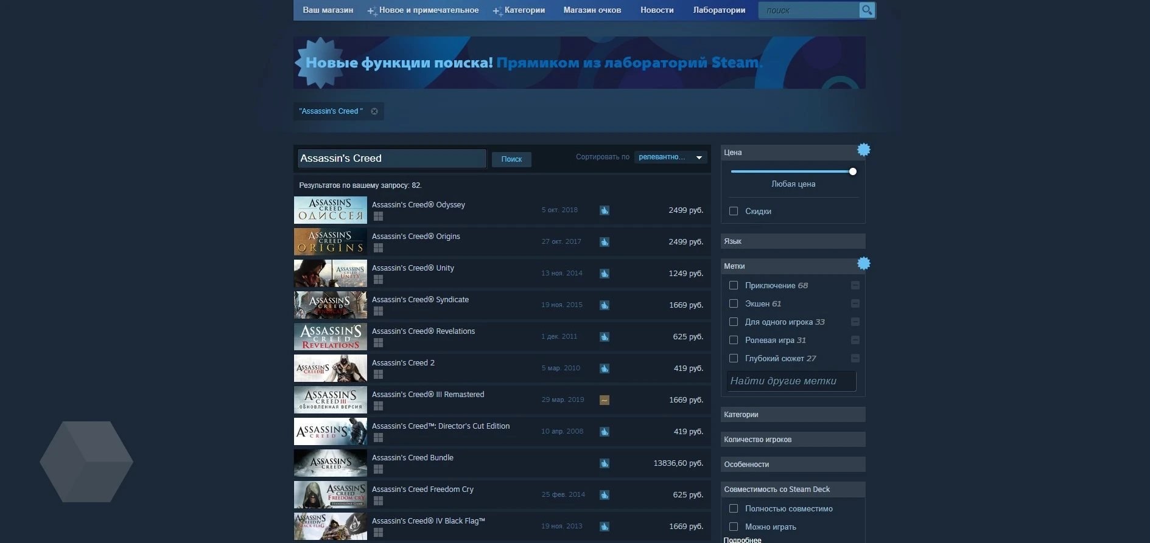Check the Приключение tag filter
1150x543 pixels.
pos(734,285)
